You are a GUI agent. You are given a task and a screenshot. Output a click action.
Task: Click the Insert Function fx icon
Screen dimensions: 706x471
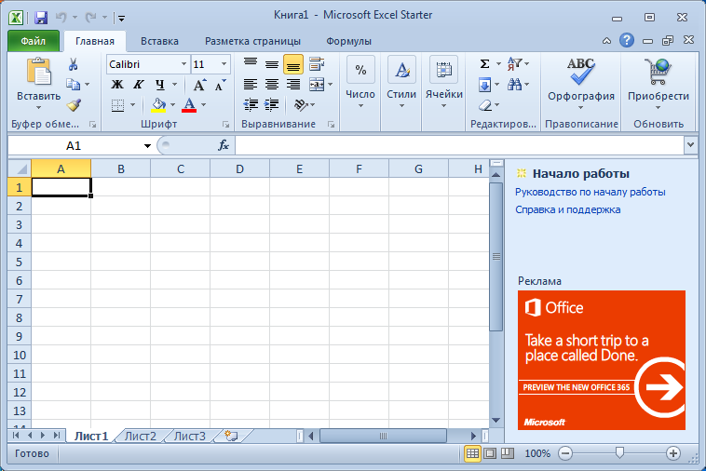(x=224, y=145)
